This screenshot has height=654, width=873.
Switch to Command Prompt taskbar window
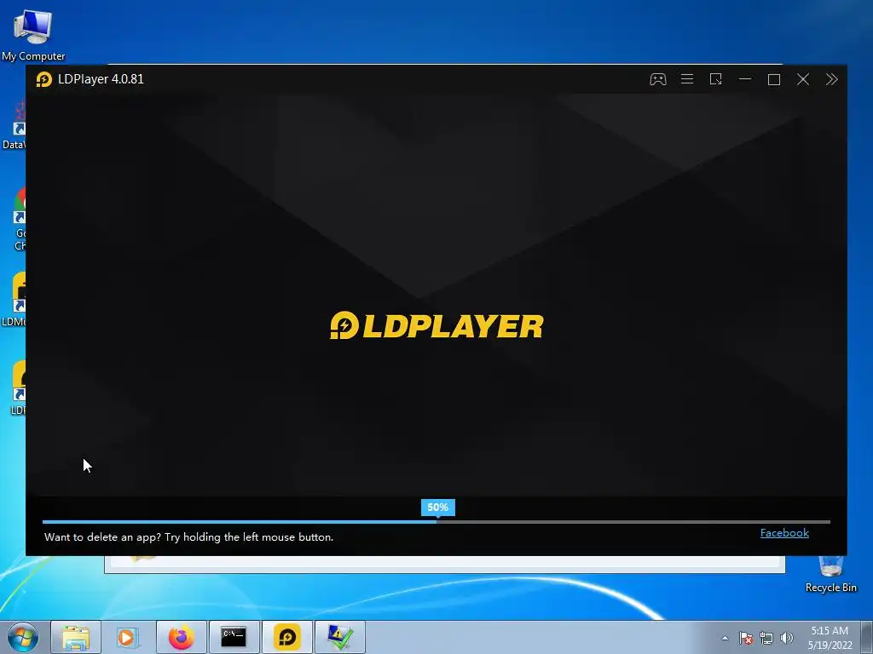pos(234,637)
